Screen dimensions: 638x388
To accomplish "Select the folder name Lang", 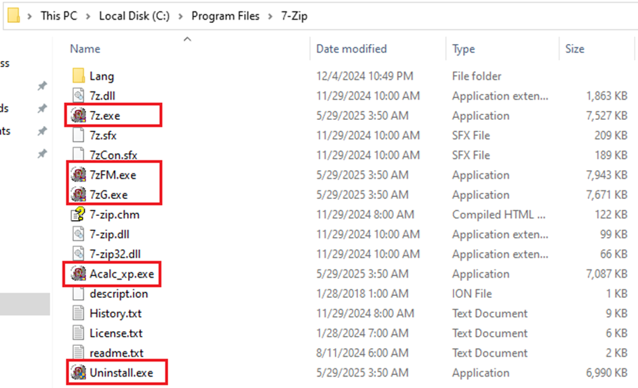I will [102, 77].
